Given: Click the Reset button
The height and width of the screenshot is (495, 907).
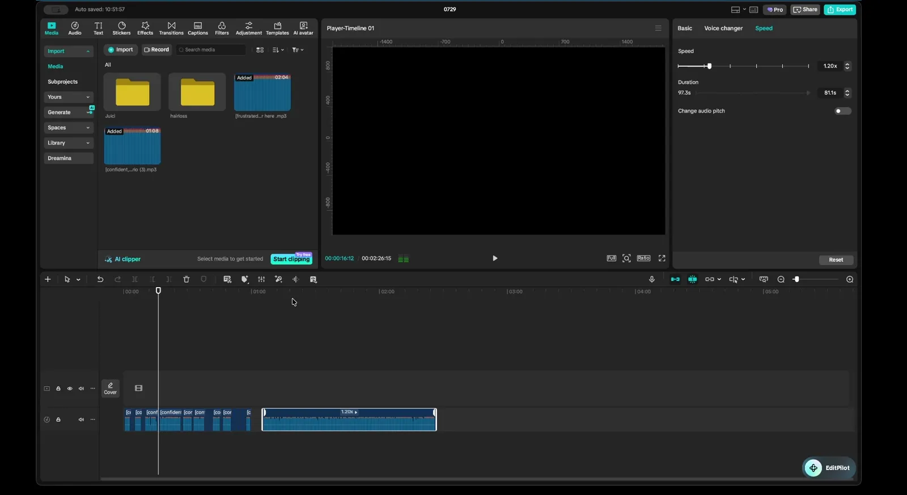Looking at the screenshot, I should click(x=836, y=260).
